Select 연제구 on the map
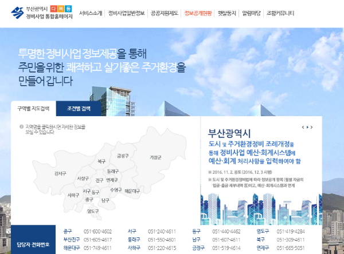 click(x=112, y=180)
